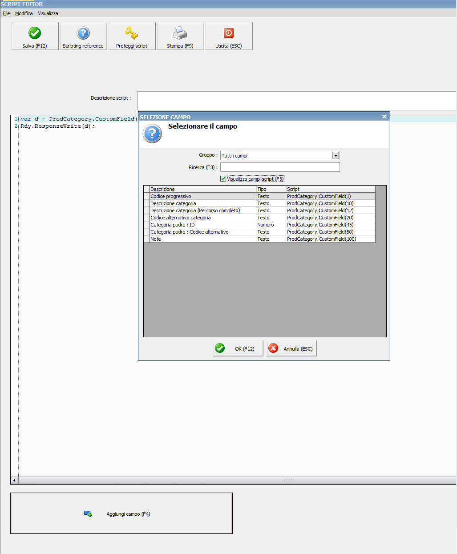Image resolution: width=457 pixels, height=554 pixels.
Task: Click the blue question mark dialog icon
Action: point(152,133)
